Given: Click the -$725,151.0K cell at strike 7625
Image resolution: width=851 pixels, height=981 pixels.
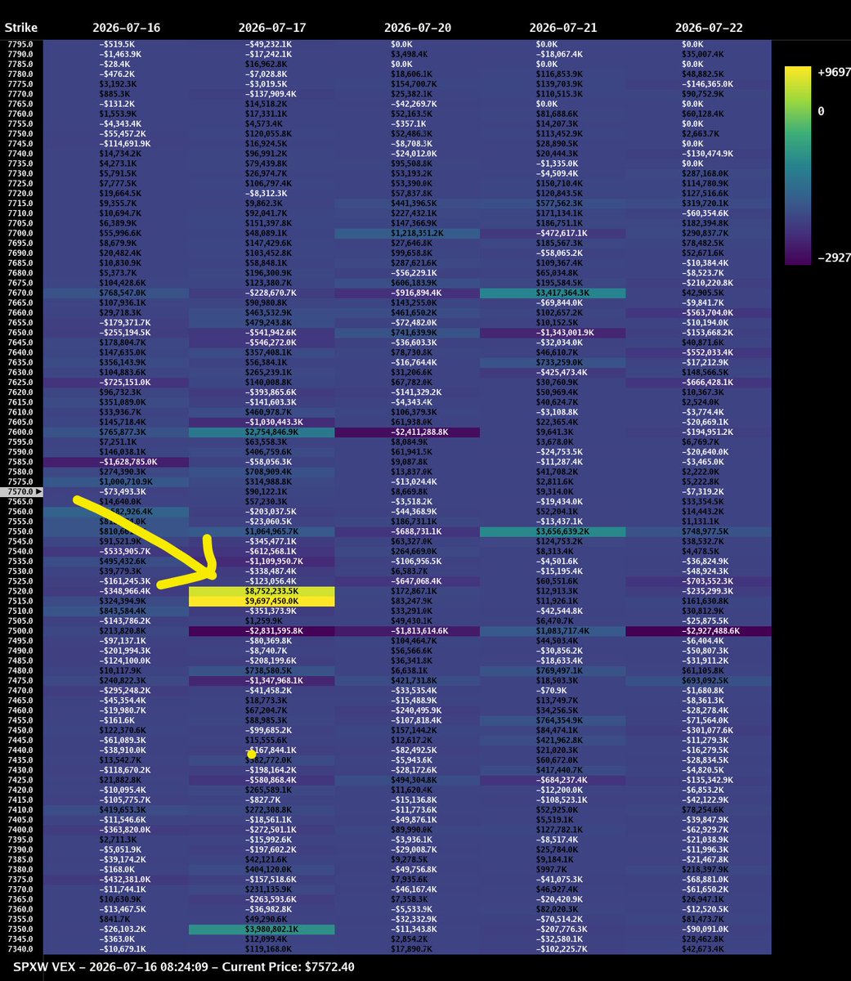Looking at the screenshot, I should 116,383.
